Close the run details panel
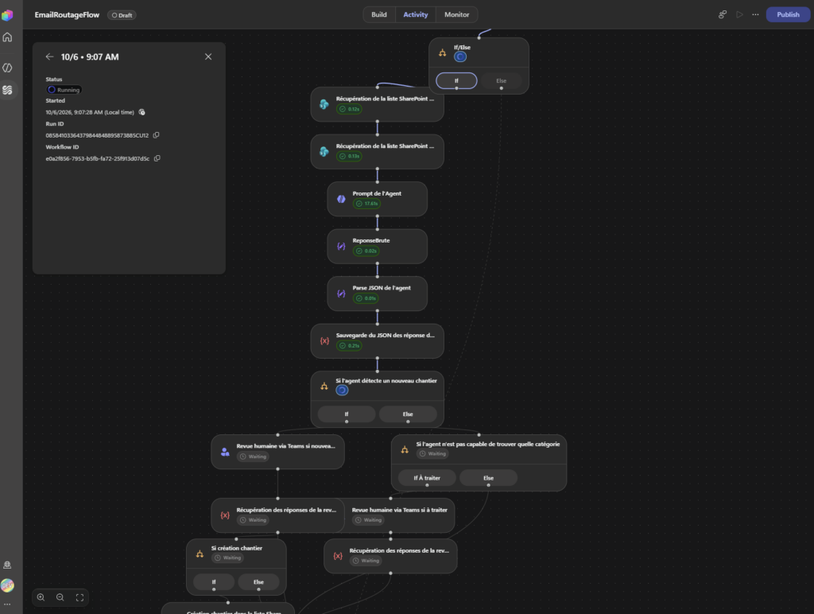814x614 pixels. coord(208,56)
